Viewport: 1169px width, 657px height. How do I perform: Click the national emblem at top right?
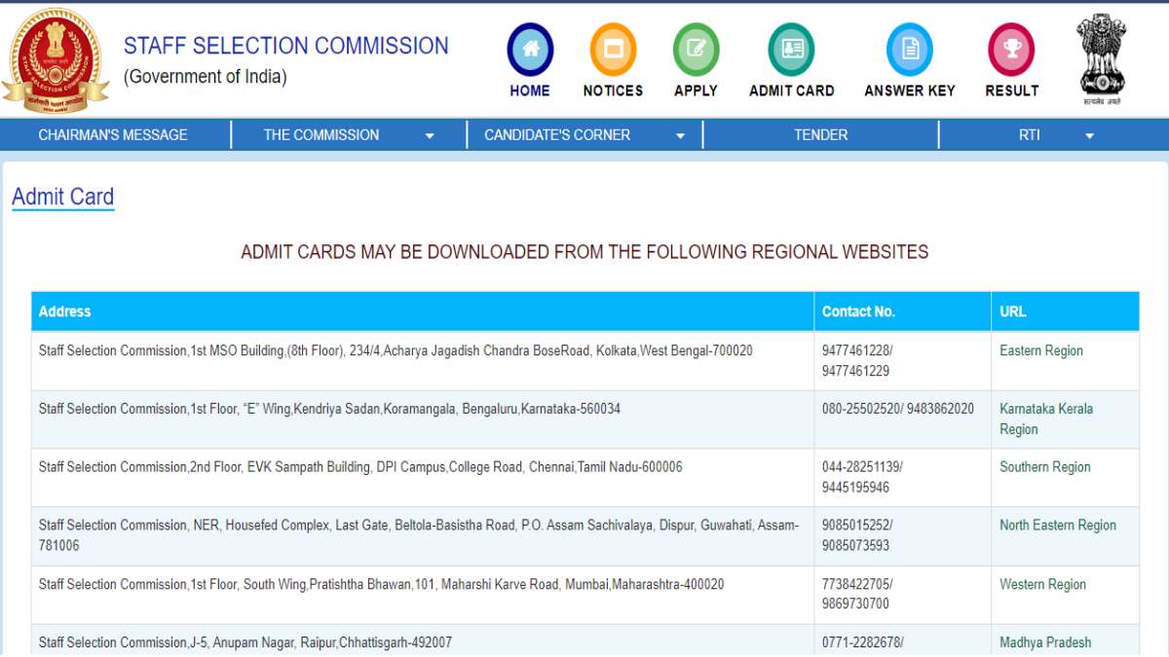point(1101,54)
